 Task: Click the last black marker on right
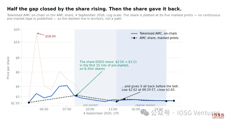(174, 101)
